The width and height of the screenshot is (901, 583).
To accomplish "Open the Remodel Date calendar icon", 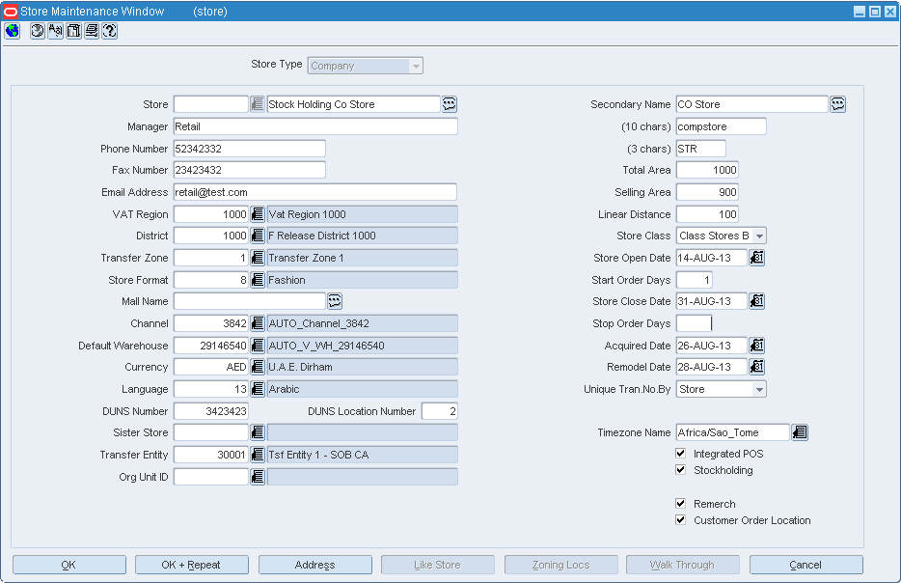I will 756,367.
